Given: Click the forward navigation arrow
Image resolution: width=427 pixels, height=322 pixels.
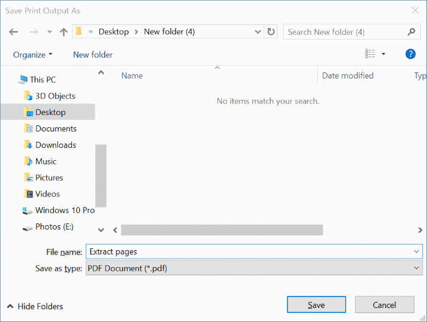Looking at the screenshot, I should point(34,32).
